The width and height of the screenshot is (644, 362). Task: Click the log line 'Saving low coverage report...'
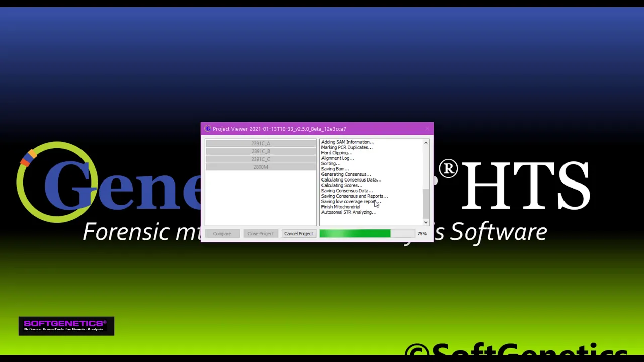pos(351,202)
